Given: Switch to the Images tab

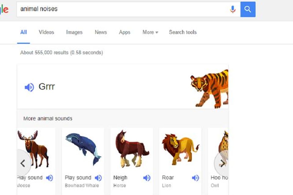Looking at the screenshot, I should (x=74, y=32).
